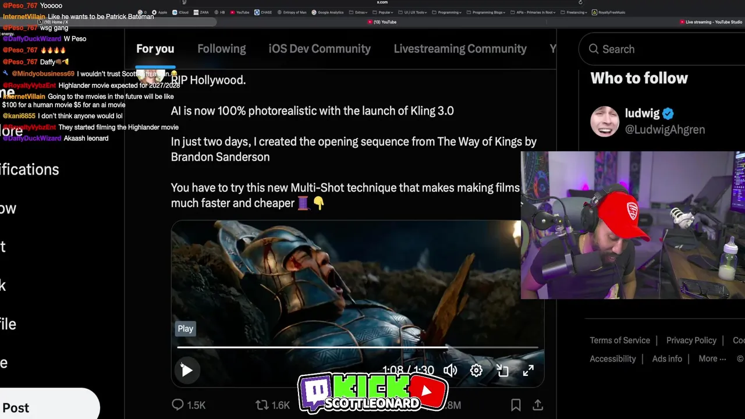Switch to Live streaming - YouTube Studio tab

tap(711, 22)
